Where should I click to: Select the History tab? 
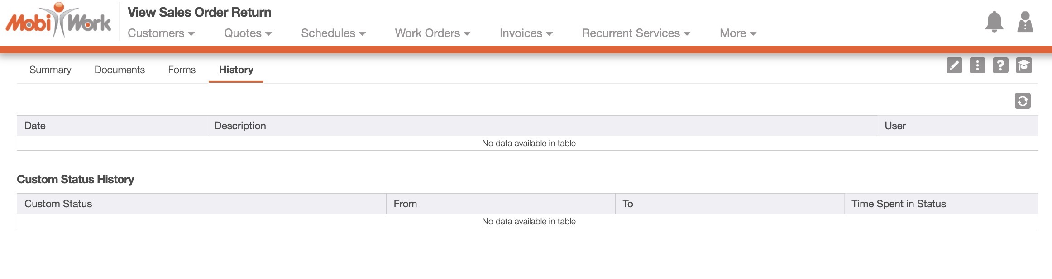[236, 70]
